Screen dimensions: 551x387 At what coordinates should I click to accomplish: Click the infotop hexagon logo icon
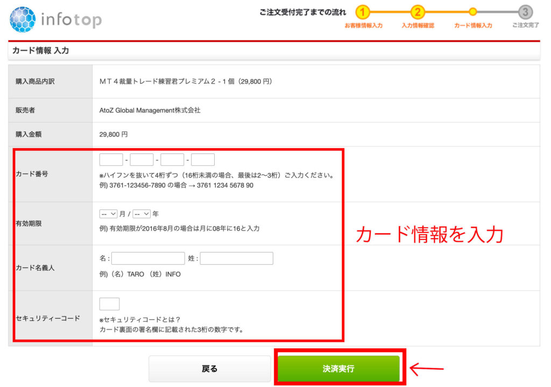(x=23, y=19)
